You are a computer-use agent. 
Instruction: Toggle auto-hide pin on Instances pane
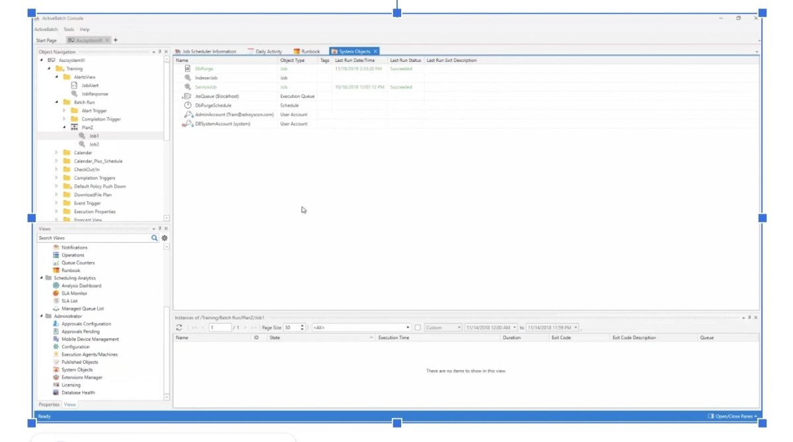(749, 317)
